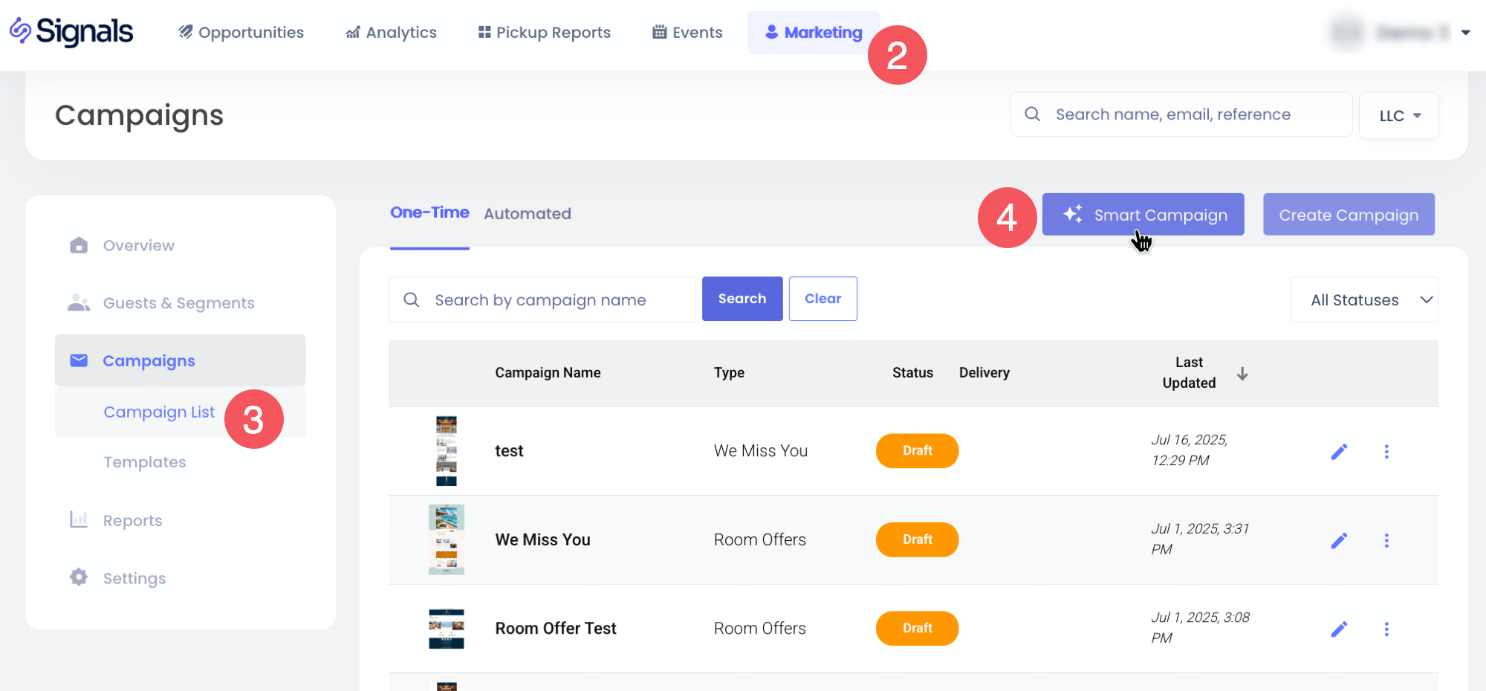Click pencil icon for Room Offer Test

pyautogui.click(x=1339, y=629)
